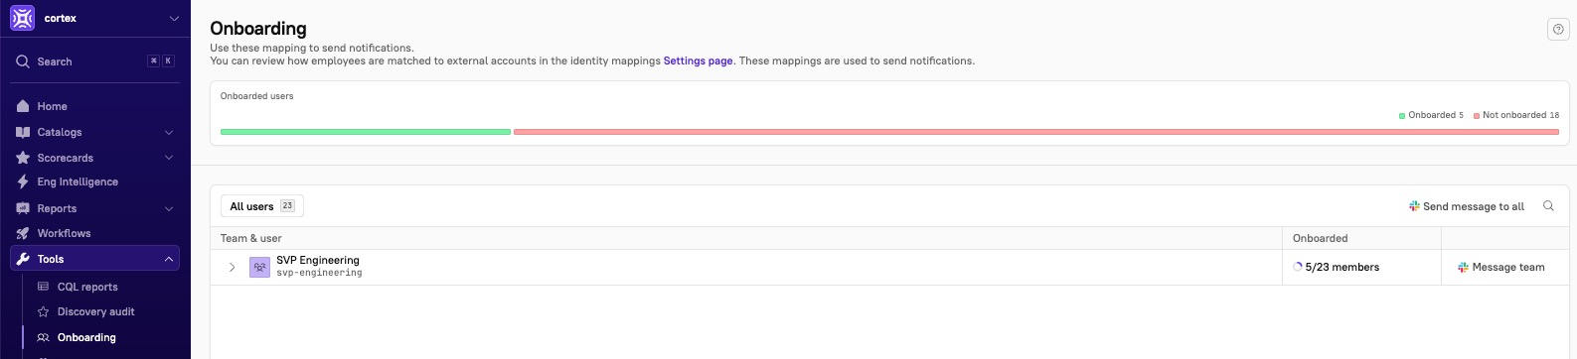1577x359 pixels.
Task: Click the Onboarded users card label
Action: [257, 96]
